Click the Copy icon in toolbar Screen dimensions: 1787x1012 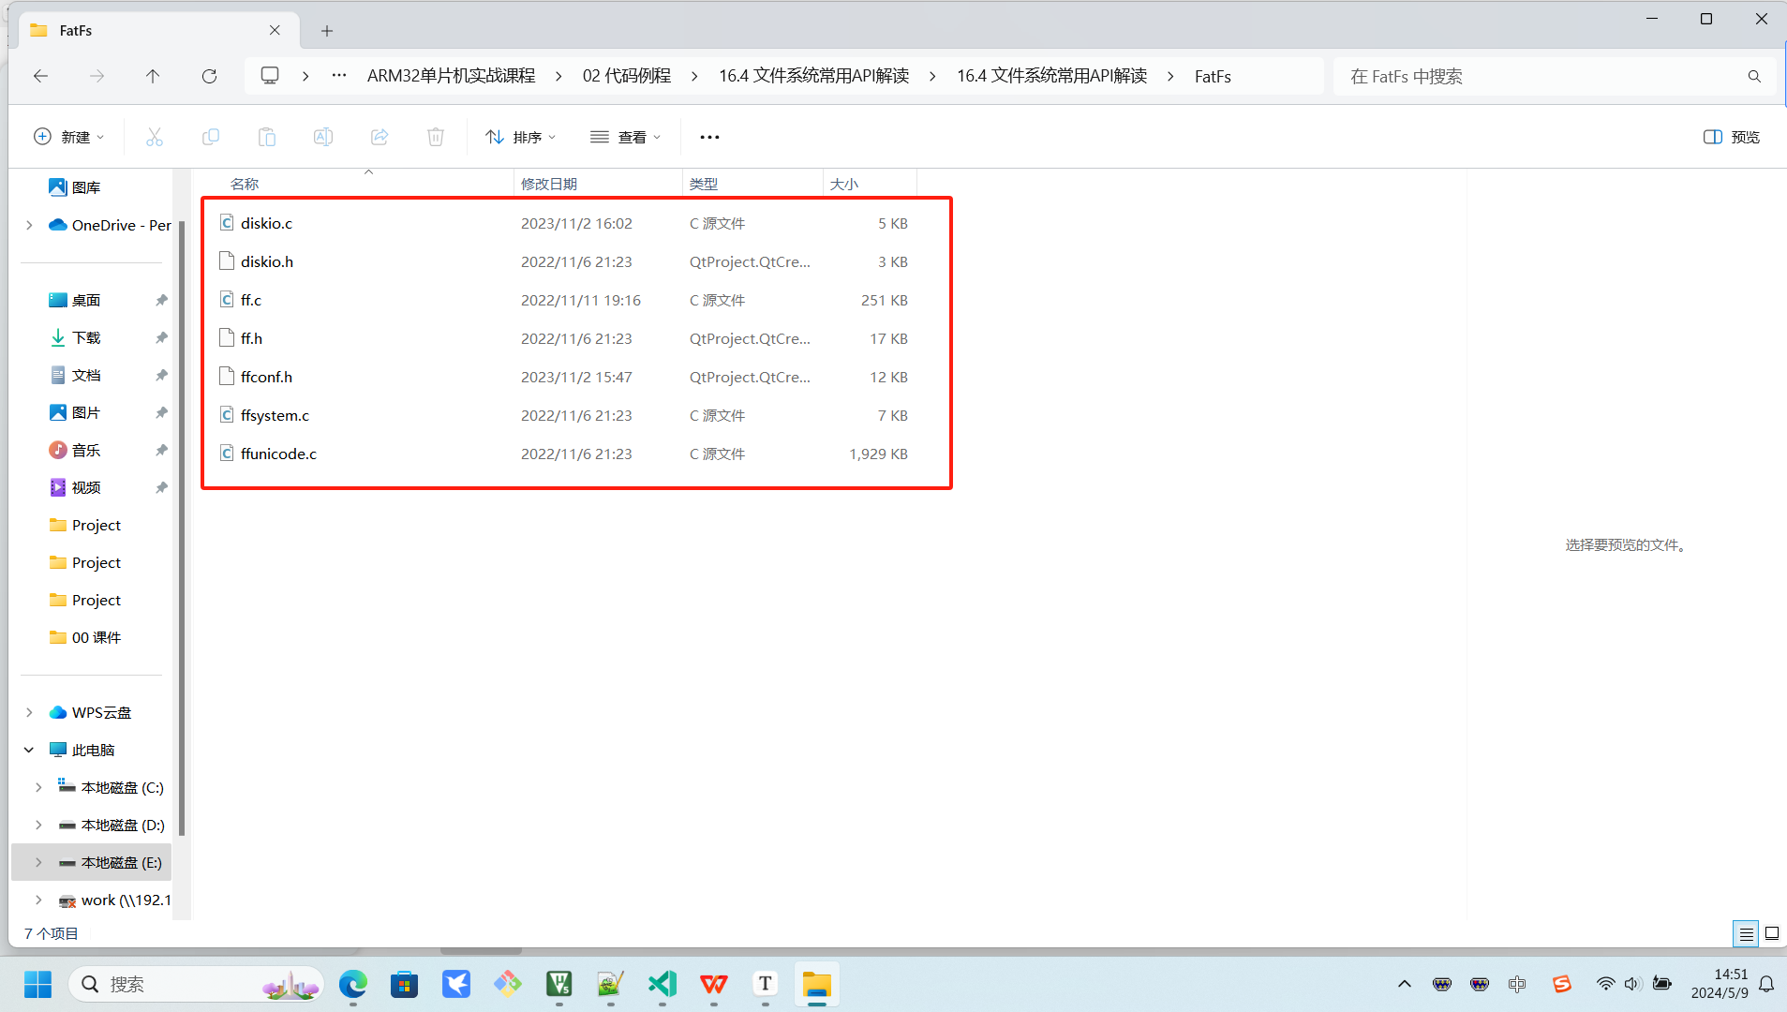(x=211, y=137)
